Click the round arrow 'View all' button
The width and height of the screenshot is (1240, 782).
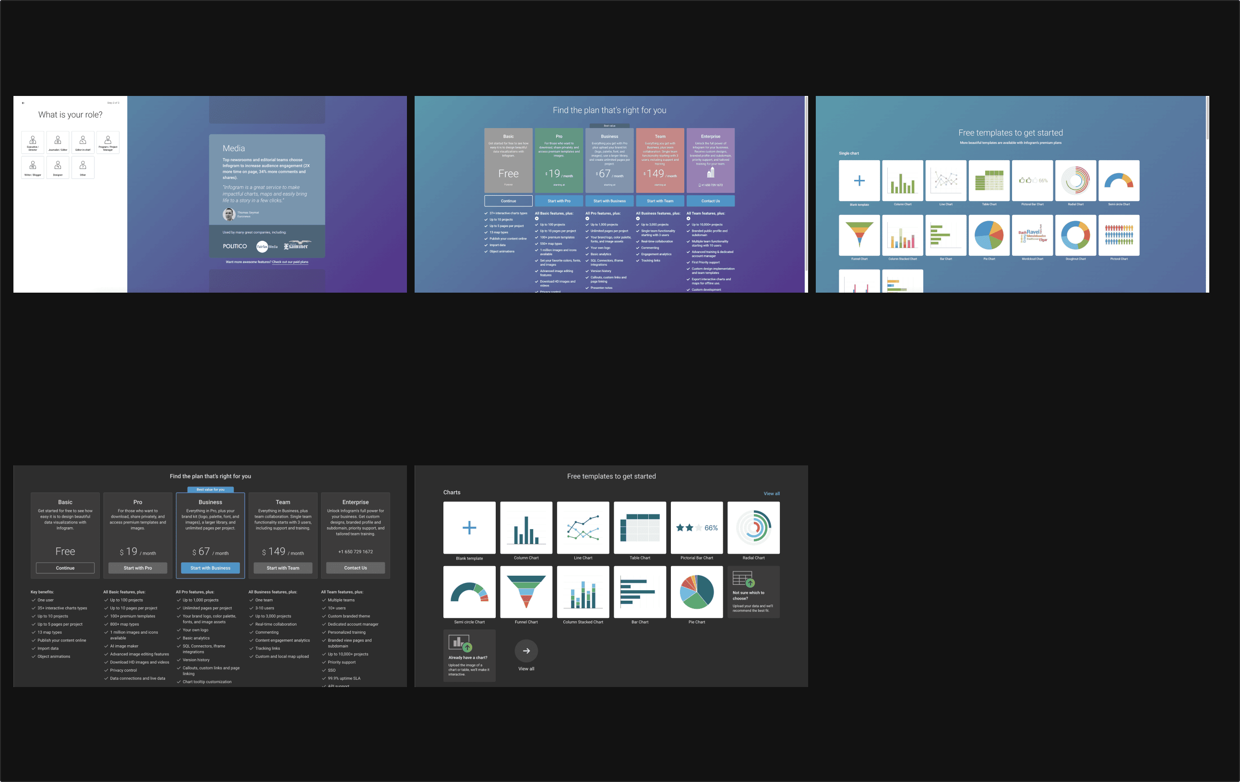tap(526, 651)
